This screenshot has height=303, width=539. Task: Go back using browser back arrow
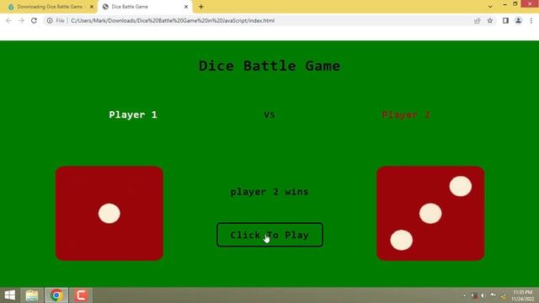pyautogui.click(x=9, y=20)
